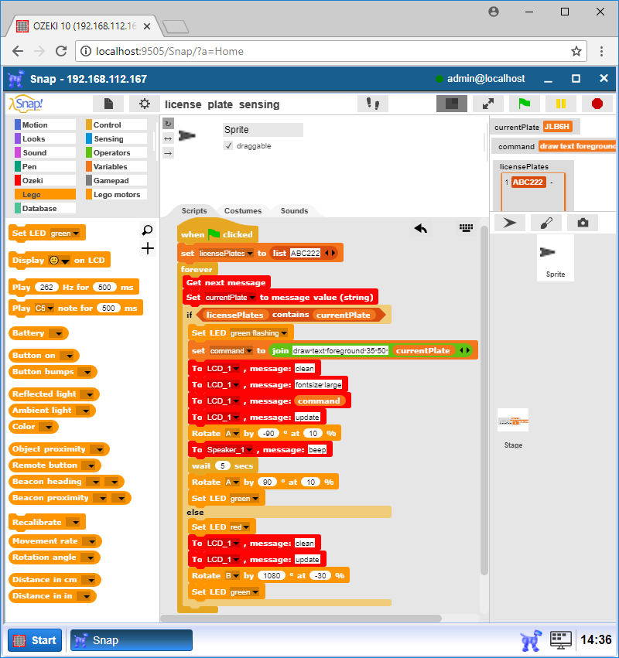This screenshot has height=658, width=619.
Task: Undo last drop with arrow icon
Action: click(x=420, y=228)
